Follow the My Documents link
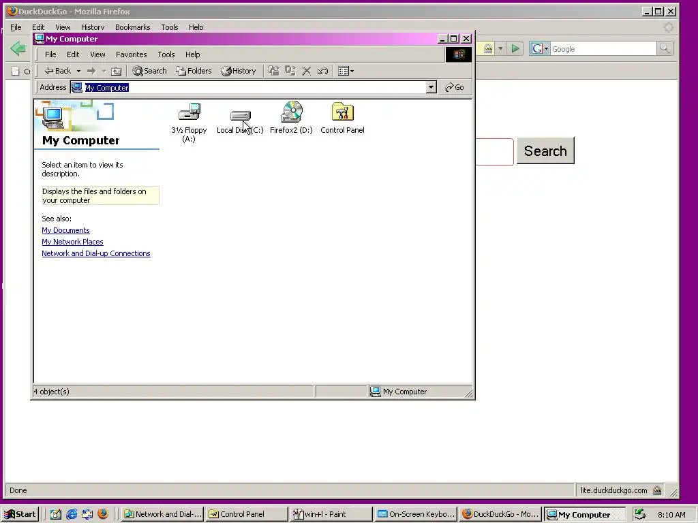 (x=66, y=230)
